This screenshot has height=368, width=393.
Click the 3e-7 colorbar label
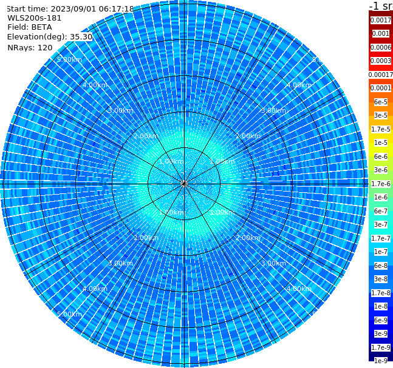[x=381, y=224]
